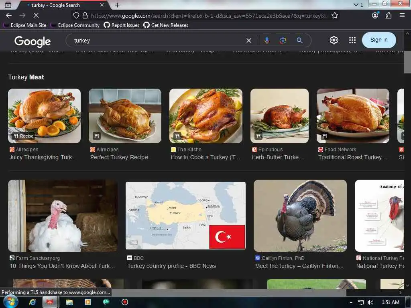Search by image with Lens icon
Screen dimensions: 411x308
(283, 41)
